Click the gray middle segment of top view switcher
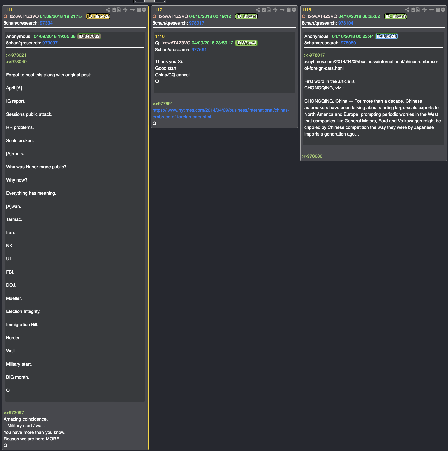This screenshot has height=451, width=448. 150,1
